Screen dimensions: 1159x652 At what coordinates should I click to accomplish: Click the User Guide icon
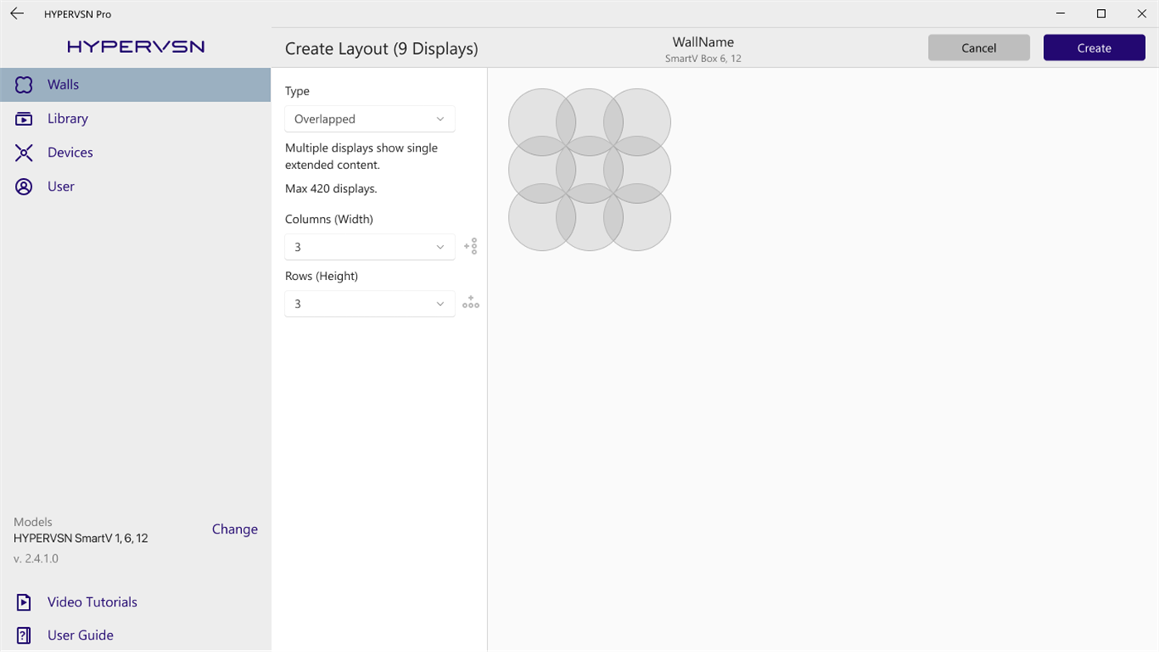(23, 635)
